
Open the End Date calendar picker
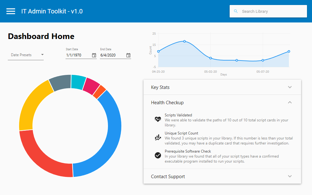(x=128, y=55)
